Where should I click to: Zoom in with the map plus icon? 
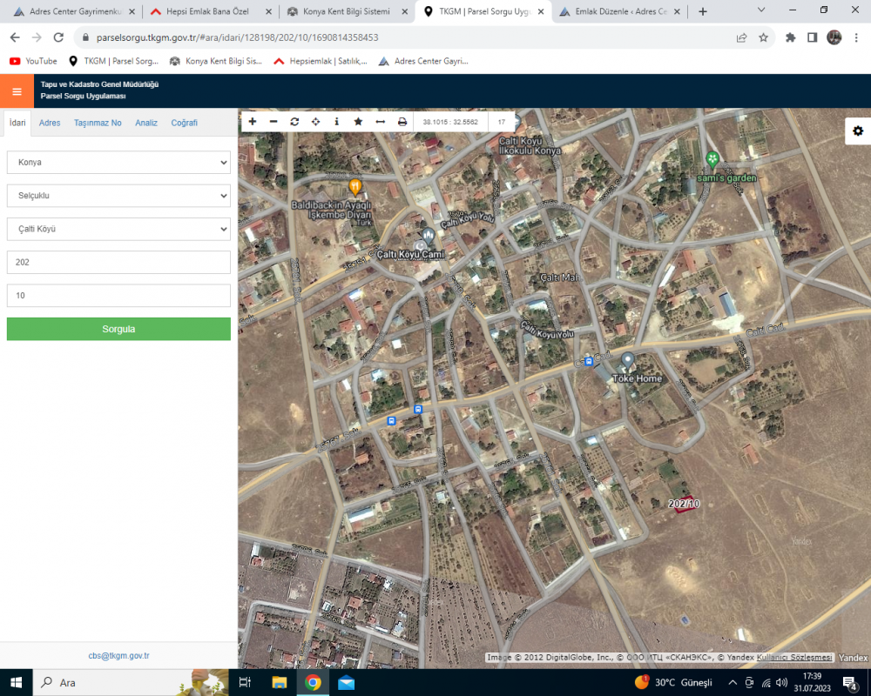(253, 122)
